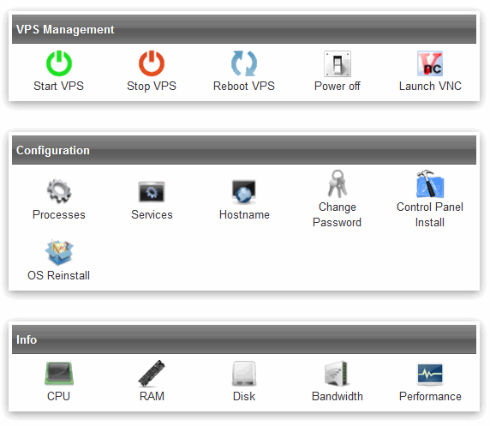Click the Power off switch icon
Viewport: 490px width, 426px height.
[338, 63]
